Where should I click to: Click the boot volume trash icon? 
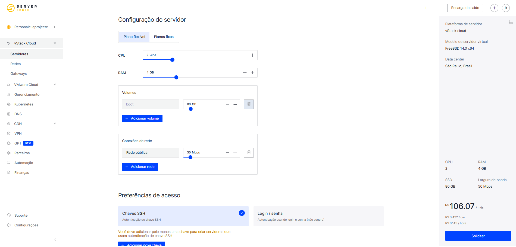tap(249, 104)
